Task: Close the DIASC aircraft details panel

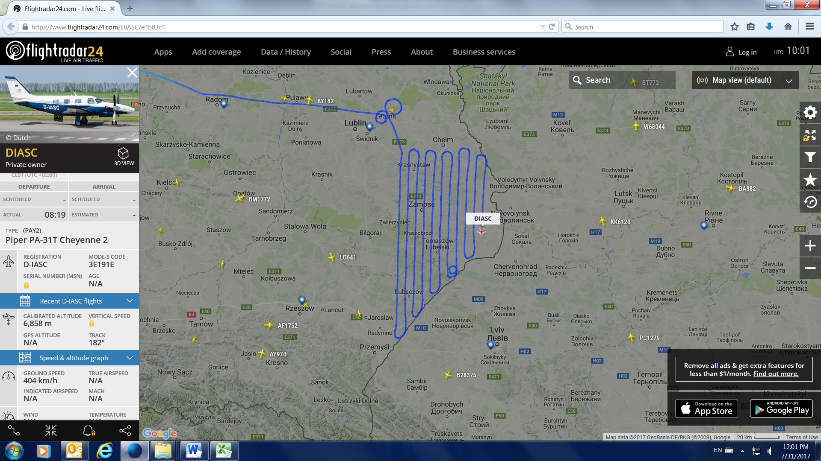Action: click(132, 73)
